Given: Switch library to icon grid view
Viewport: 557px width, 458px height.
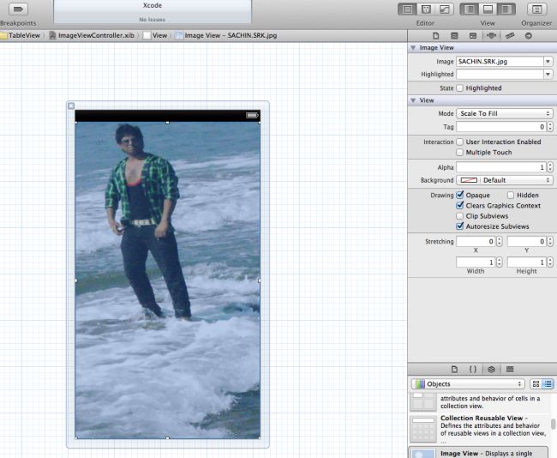Looking at the screenshot, I should tap(536, 383).
